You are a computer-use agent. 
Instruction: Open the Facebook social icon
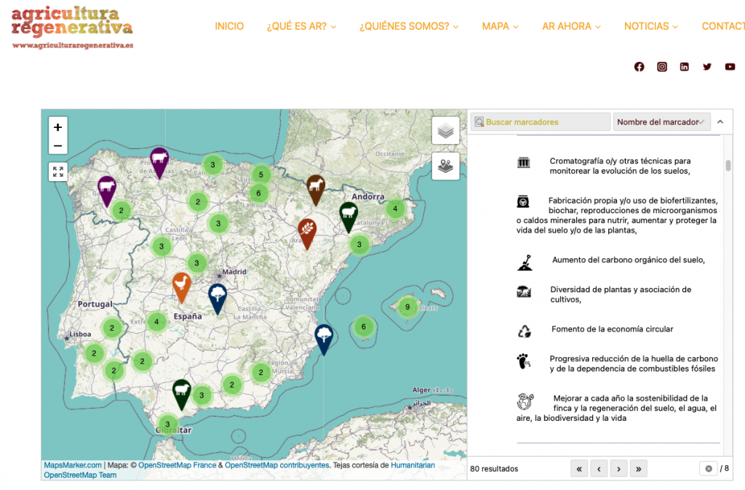click(639, 67)
